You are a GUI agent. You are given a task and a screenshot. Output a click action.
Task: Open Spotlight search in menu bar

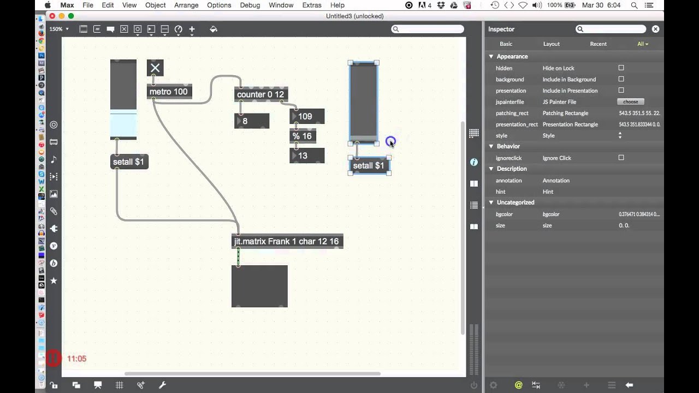pyautogui.click(x=634, y=5)
